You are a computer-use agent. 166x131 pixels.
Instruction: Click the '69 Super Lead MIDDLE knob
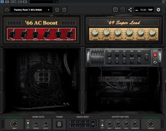[118, 33]
